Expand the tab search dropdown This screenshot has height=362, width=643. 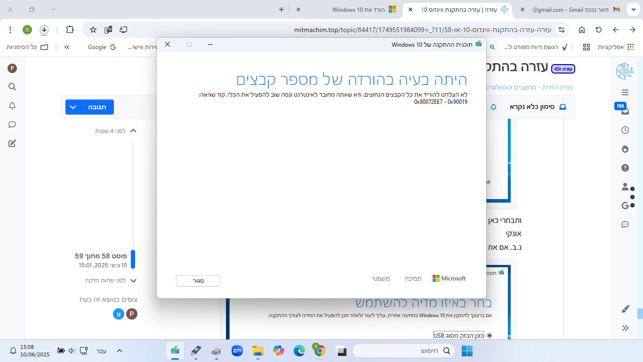[x=633, y=9]
